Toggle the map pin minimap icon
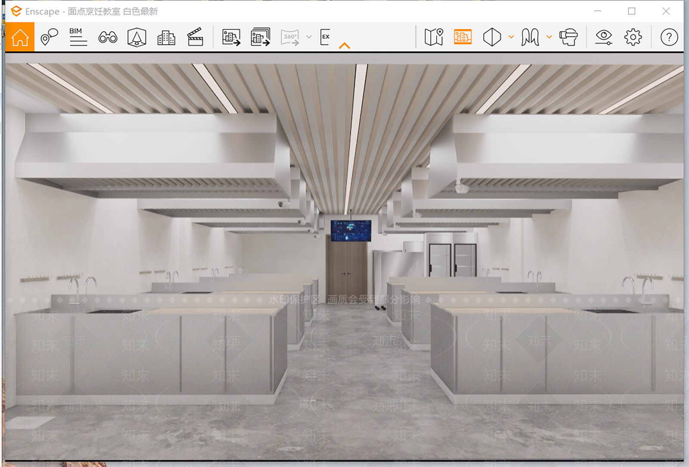The image size is (689, 467). coord(434,37)
